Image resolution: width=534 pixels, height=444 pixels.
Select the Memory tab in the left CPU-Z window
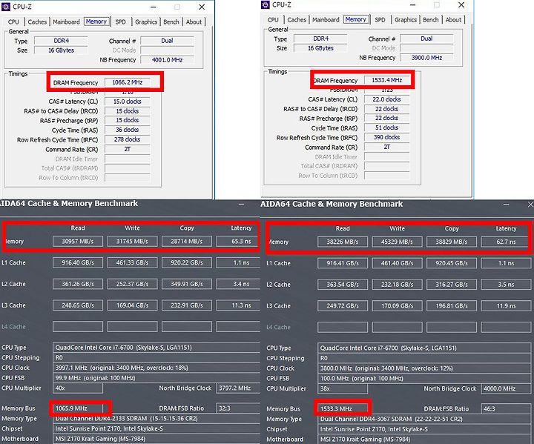tap(96, 21)
